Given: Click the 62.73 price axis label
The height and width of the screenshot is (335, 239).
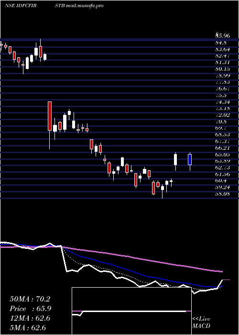Looking at the screenshot, I should tap(222, 168).
